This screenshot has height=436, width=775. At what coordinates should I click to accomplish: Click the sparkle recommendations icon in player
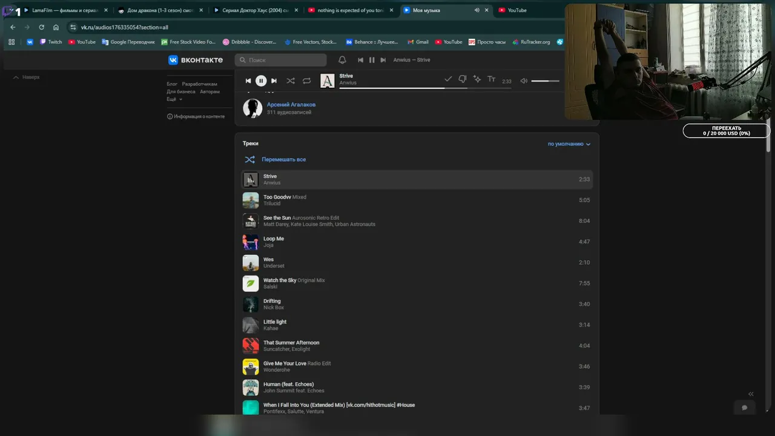(477, 79)
